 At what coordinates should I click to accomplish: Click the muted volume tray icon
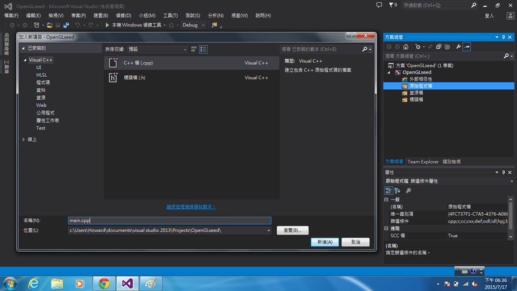475,284
